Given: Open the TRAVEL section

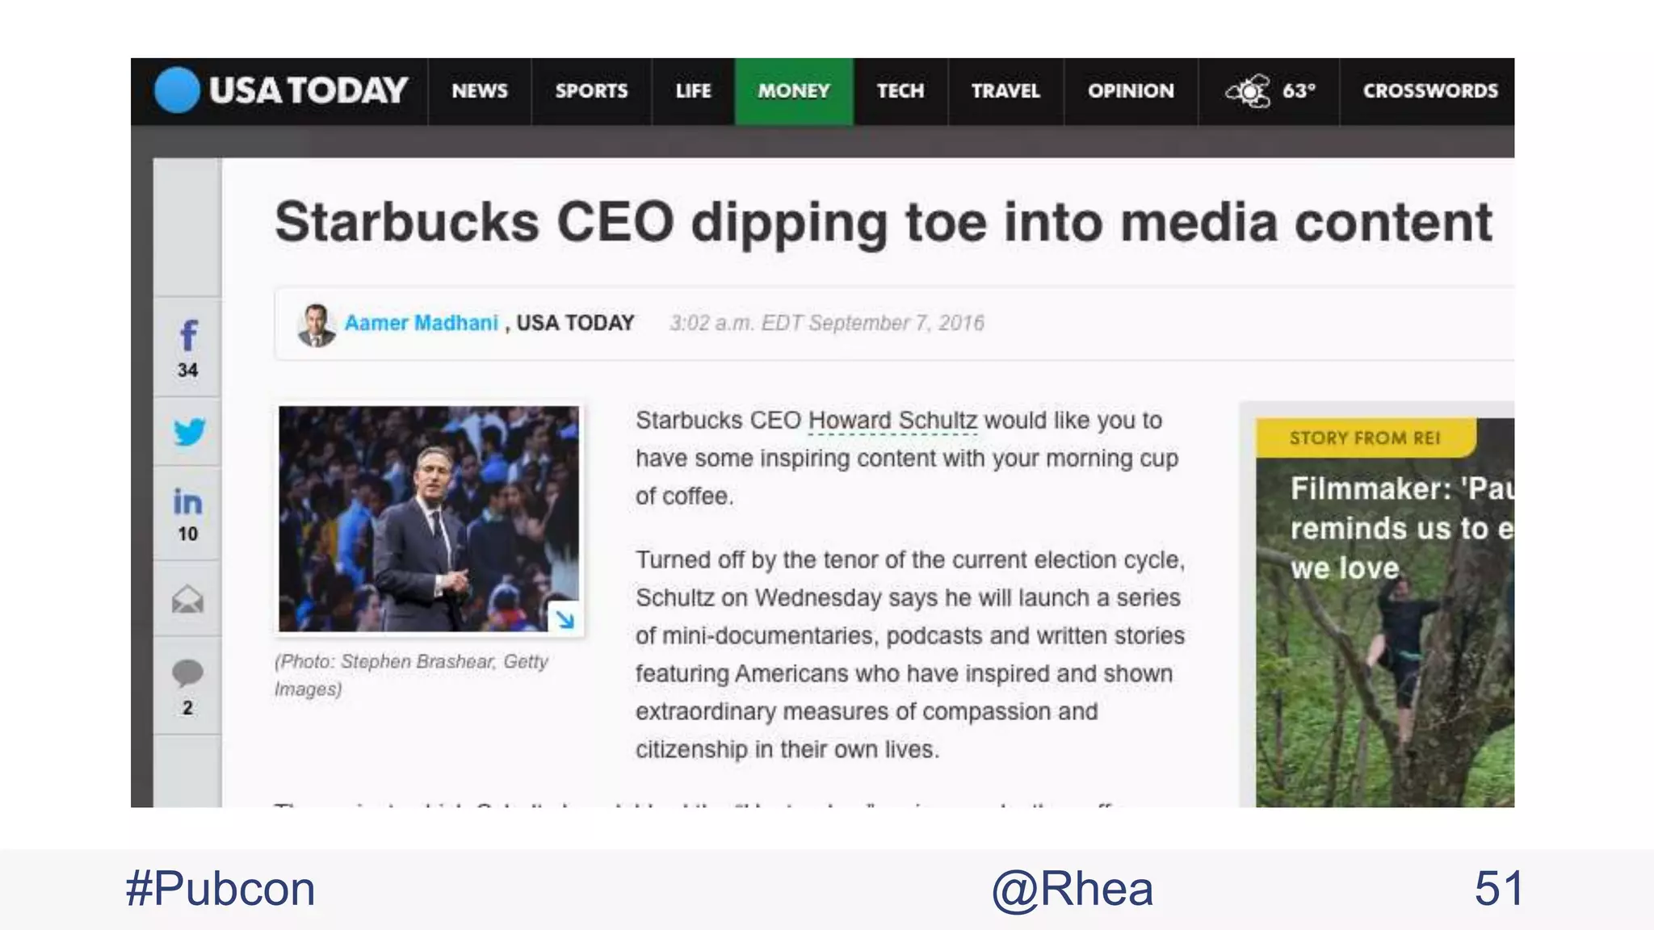Looking at the screenshot, I should [1005, 91].
